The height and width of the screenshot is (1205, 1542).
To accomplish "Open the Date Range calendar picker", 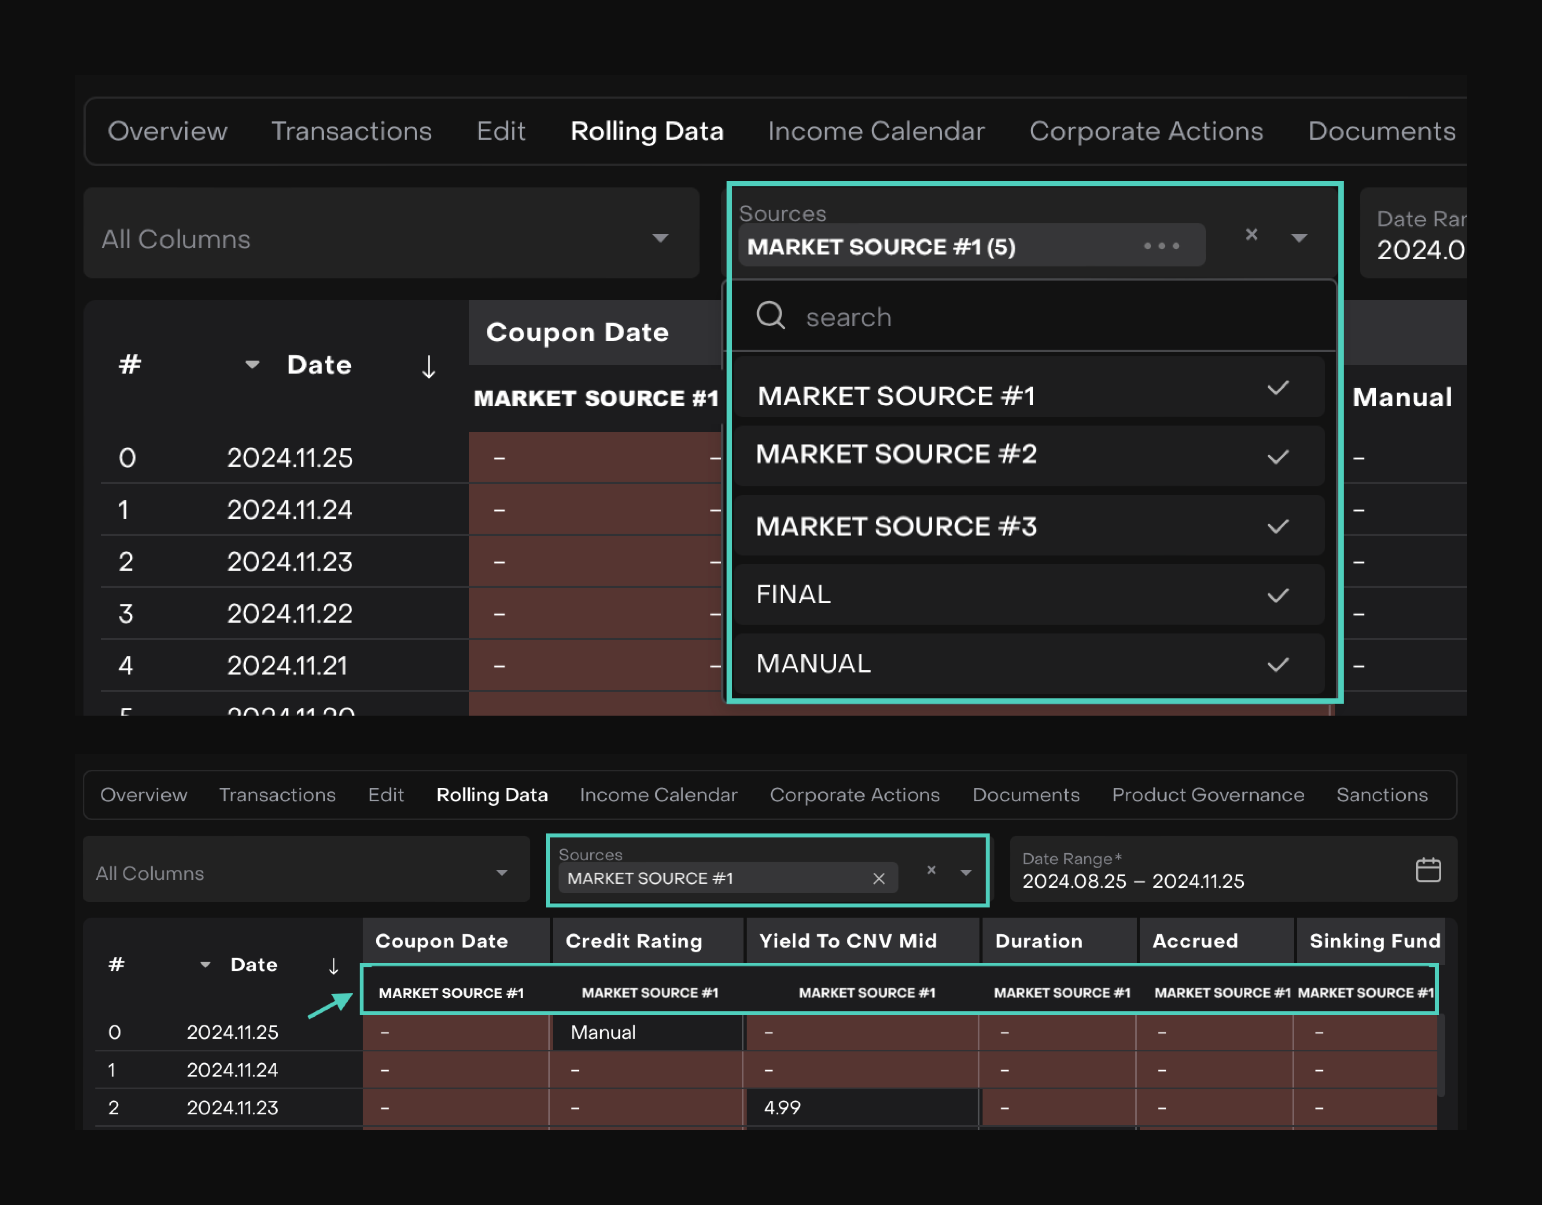I will coord(1427,870).
